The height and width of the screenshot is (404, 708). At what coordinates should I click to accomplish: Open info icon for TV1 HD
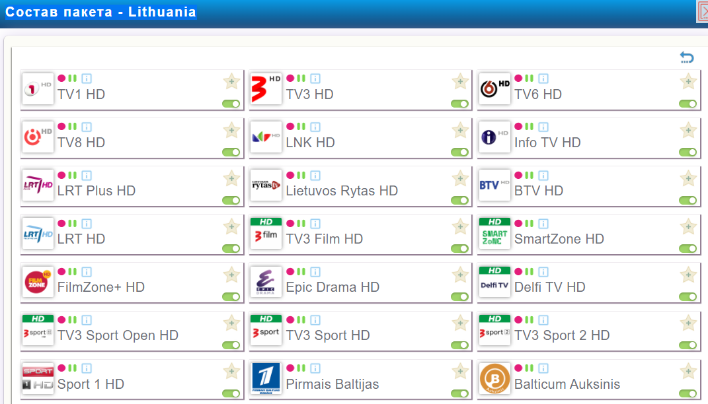pyautogui.click(x=87, y=79)
